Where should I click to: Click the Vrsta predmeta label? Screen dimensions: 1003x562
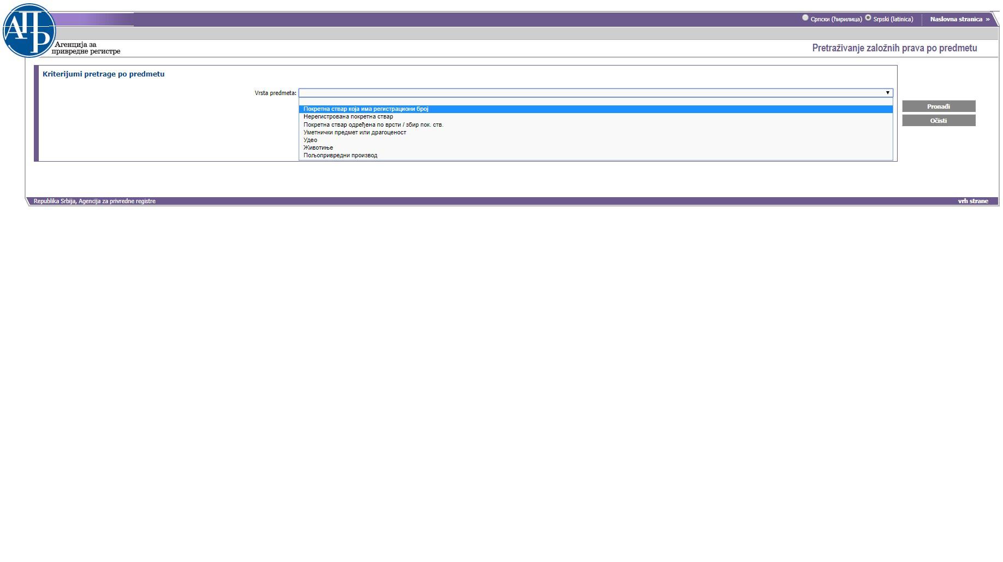point(275,93)
